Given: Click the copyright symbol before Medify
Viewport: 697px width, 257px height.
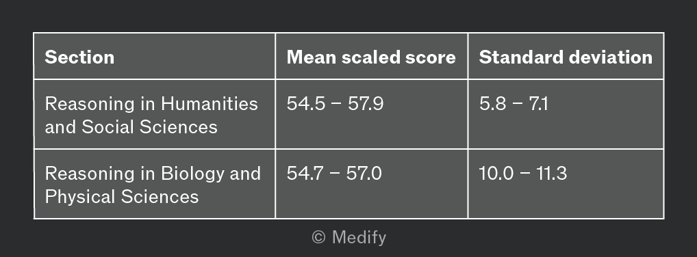Looking at the screenshot, I should (319, 237).
